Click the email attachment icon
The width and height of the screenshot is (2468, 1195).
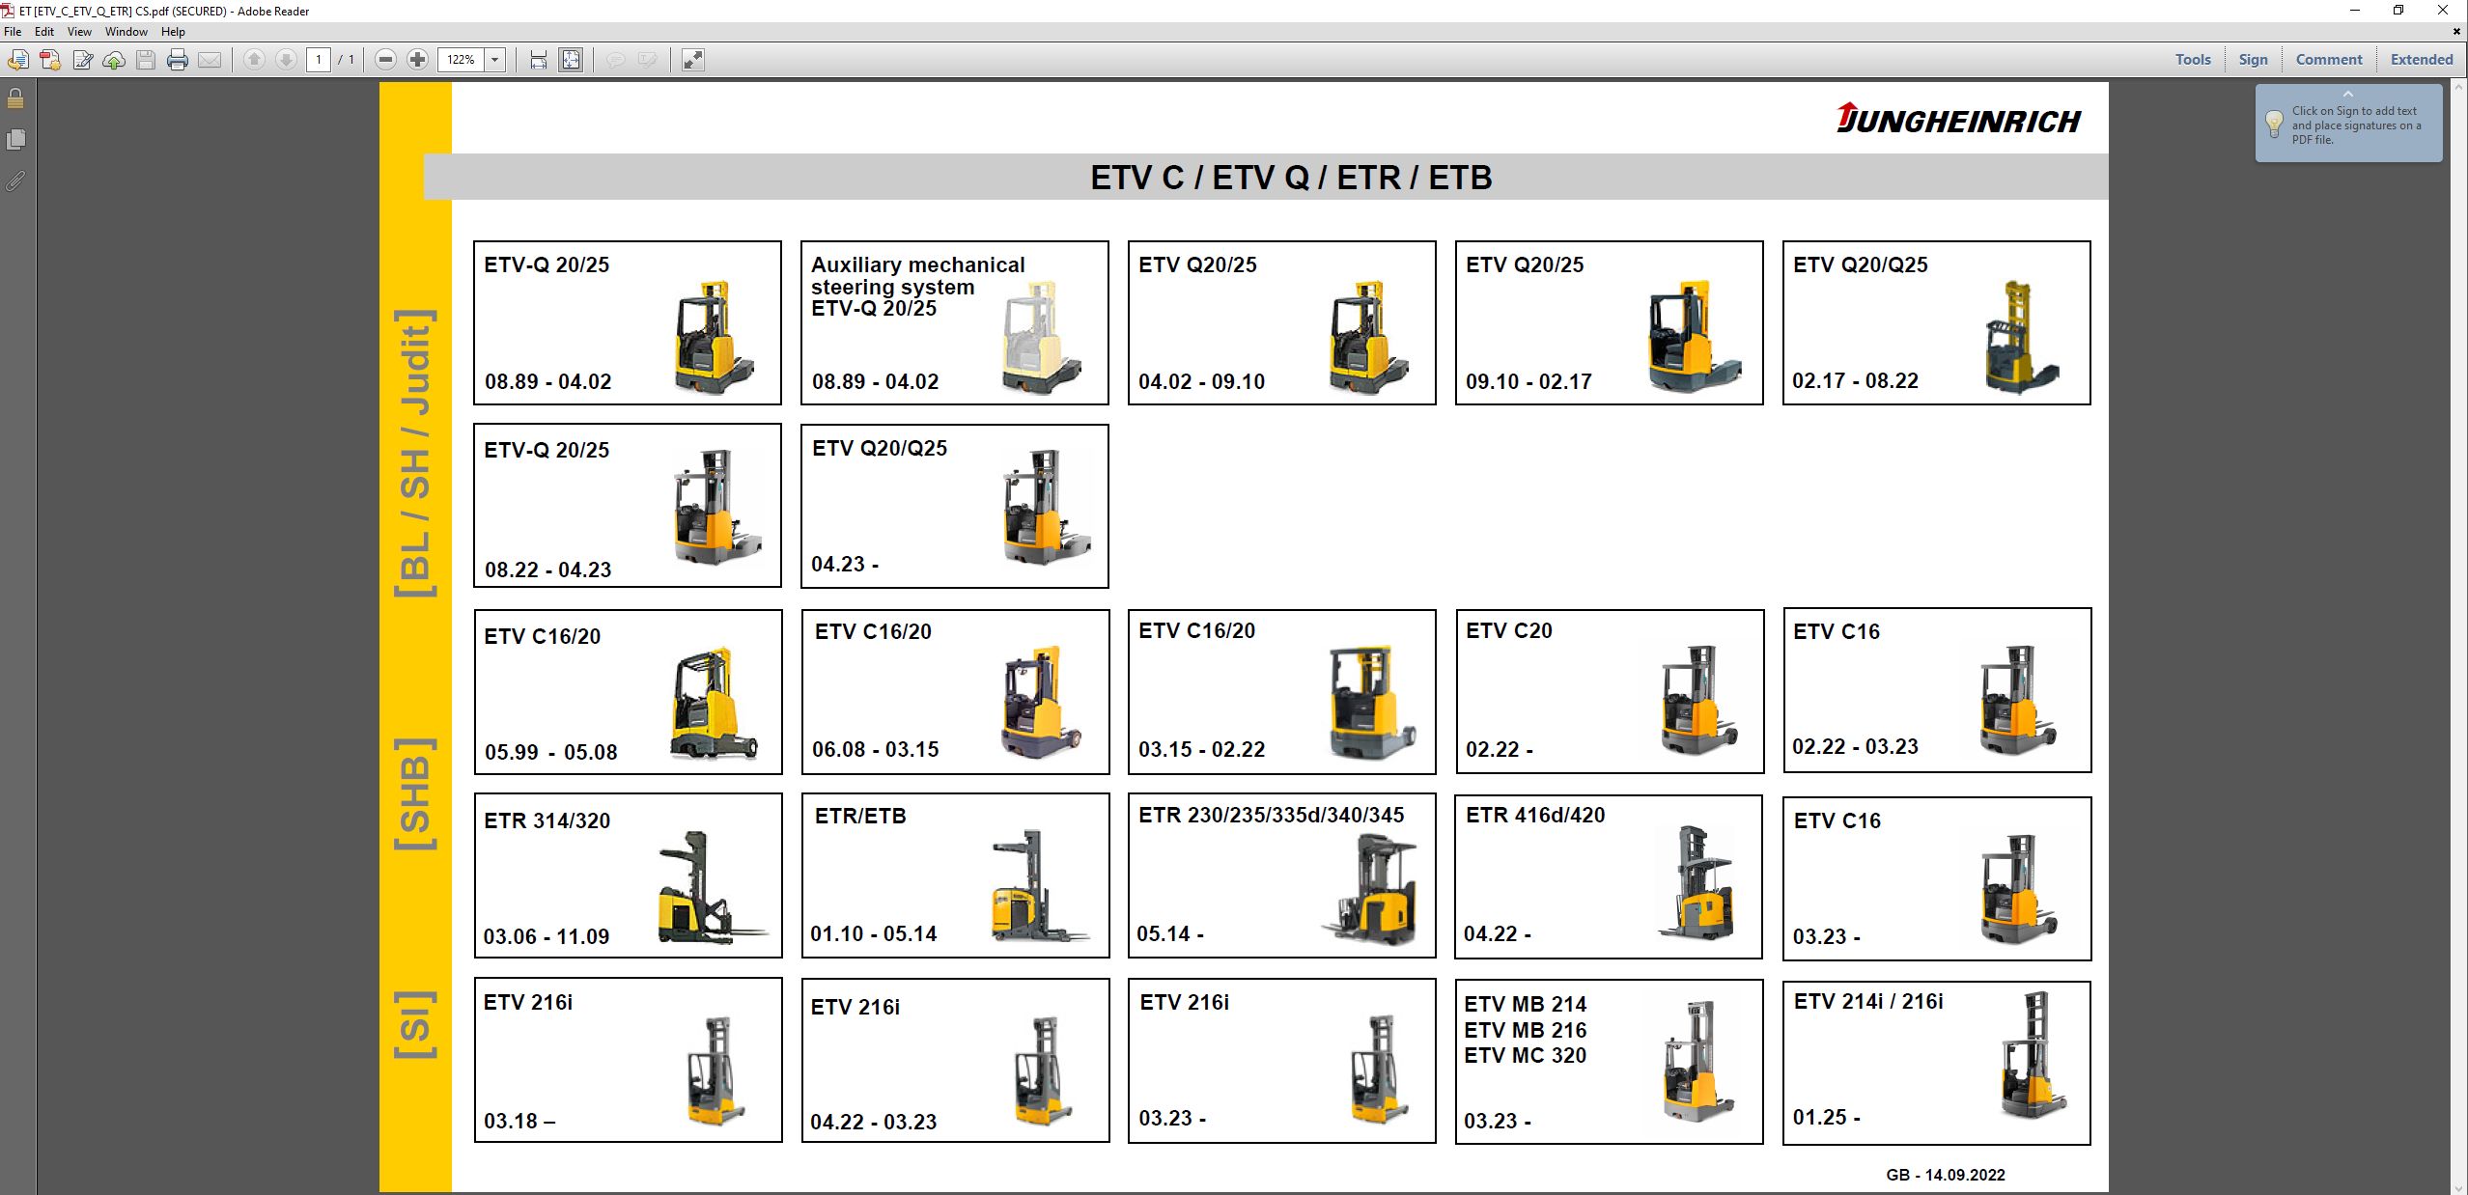(x=210, y=59)
